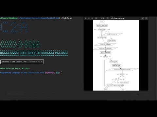This screenshot has height=117, width=157.
Task: Close the image viewer window
Action: [x=86, y=18]
